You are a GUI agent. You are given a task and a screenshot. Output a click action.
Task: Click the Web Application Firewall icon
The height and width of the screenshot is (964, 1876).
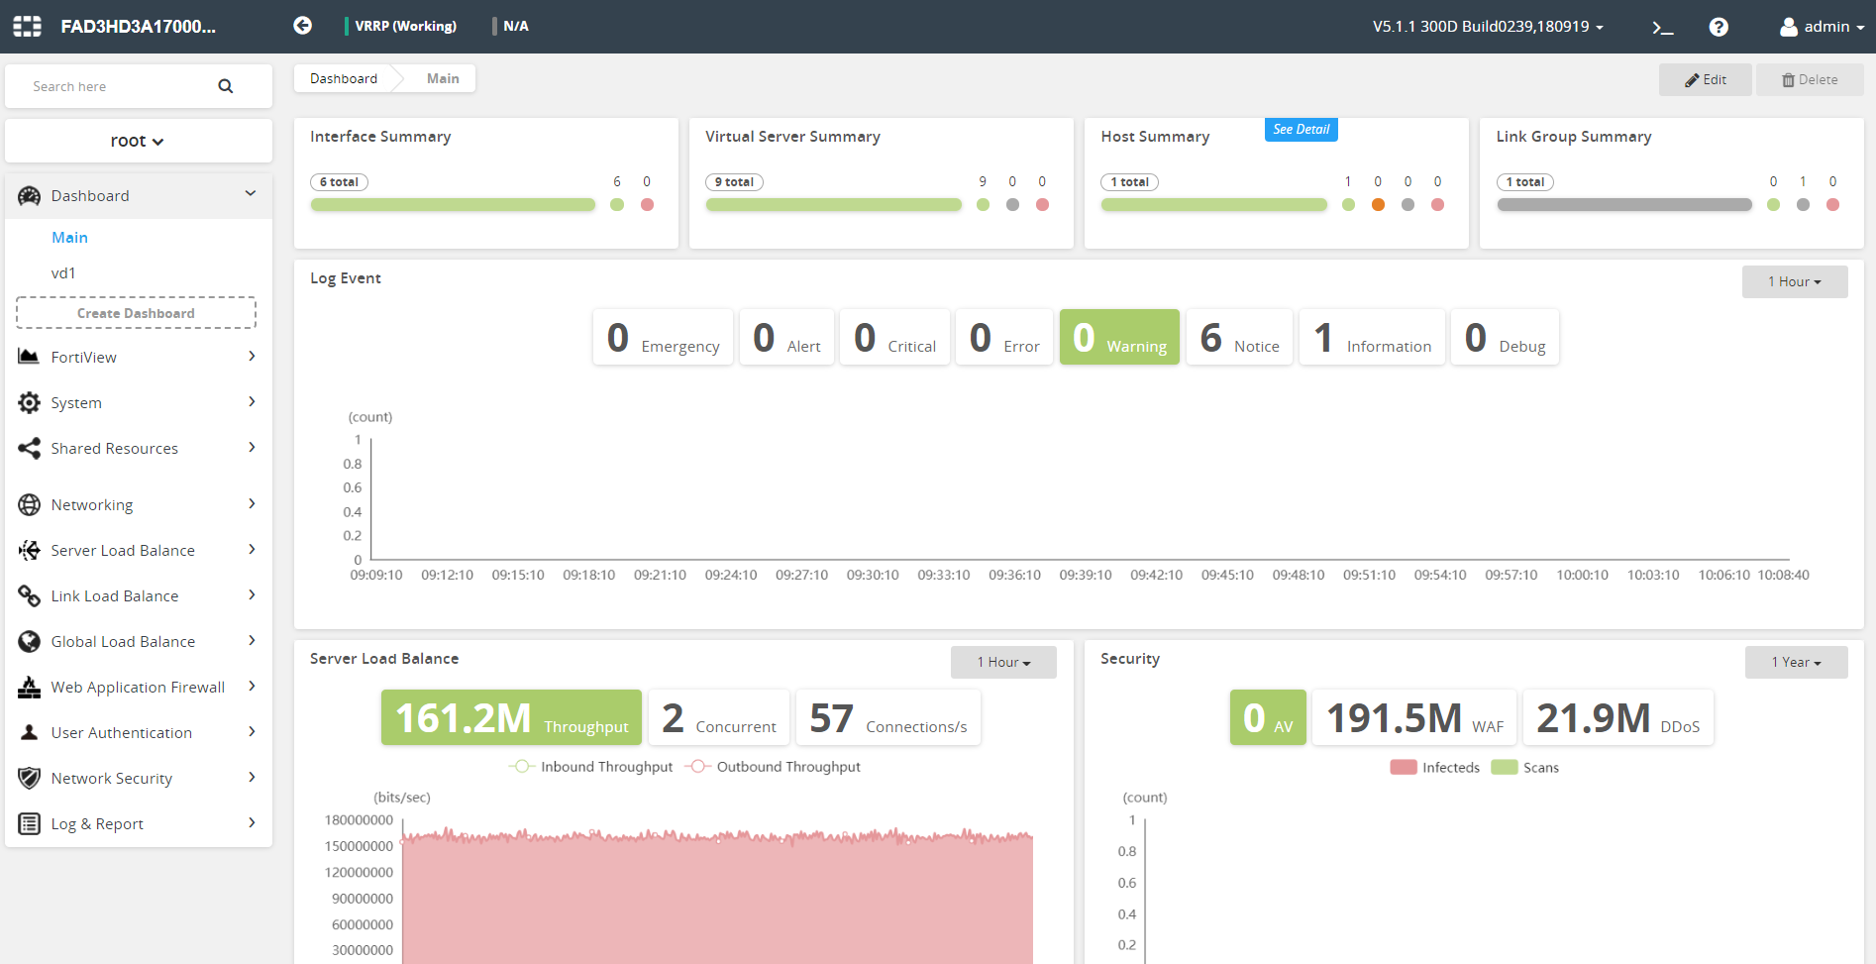[x=29, y=687]
